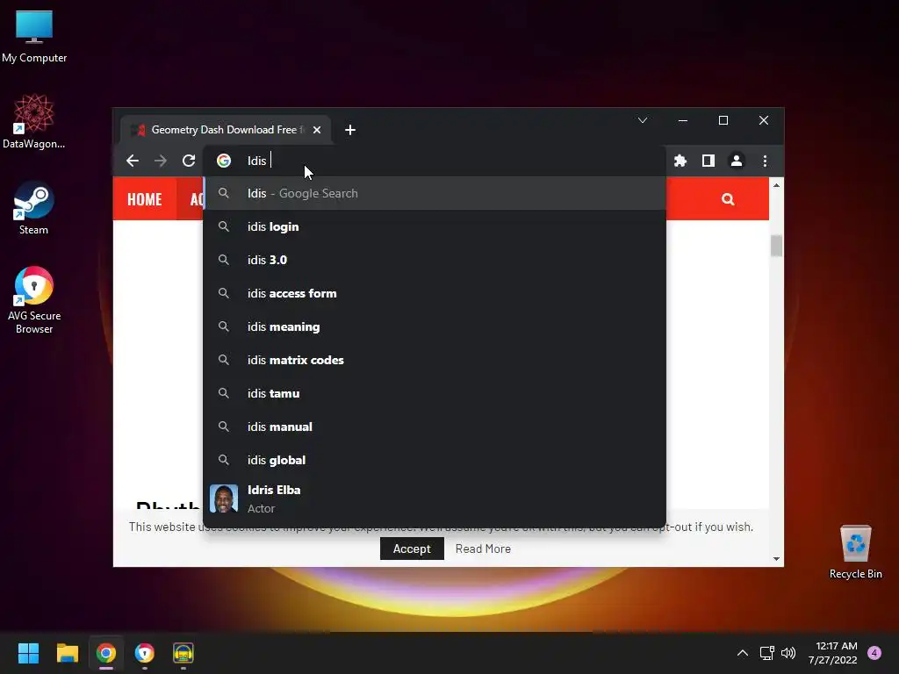Click the search icon beside 'idis login'
899x674 pixels.
pyautogui.click(x=224, y=227)
